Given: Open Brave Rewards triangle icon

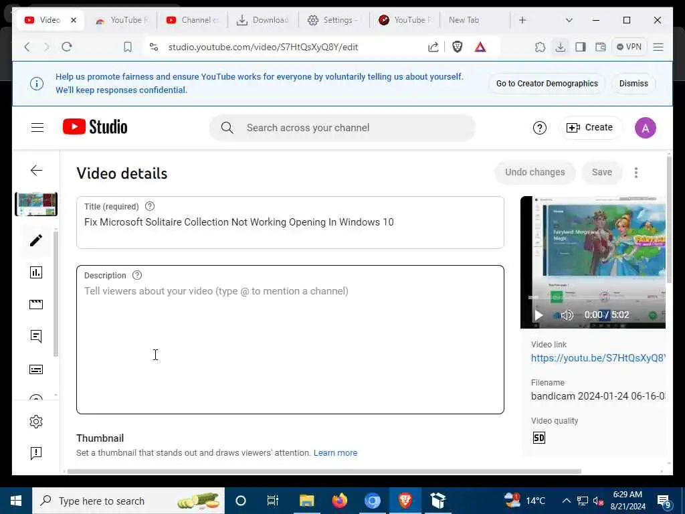Looking at the screenshot, I should (480, 47).
